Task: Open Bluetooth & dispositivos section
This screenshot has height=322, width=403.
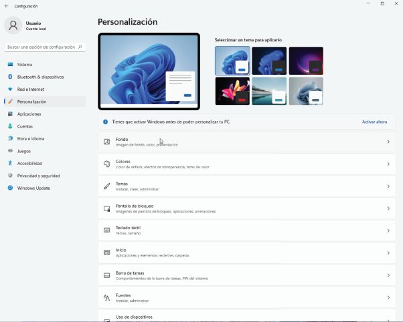Action: point(45,77)
